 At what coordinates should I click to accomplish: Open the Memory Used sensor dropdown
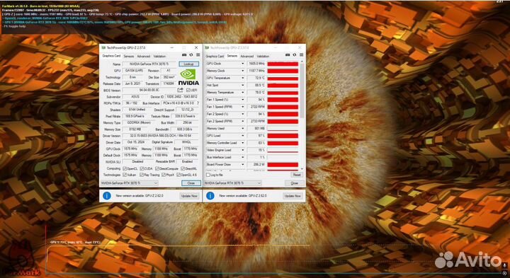[x=242, y=128]
